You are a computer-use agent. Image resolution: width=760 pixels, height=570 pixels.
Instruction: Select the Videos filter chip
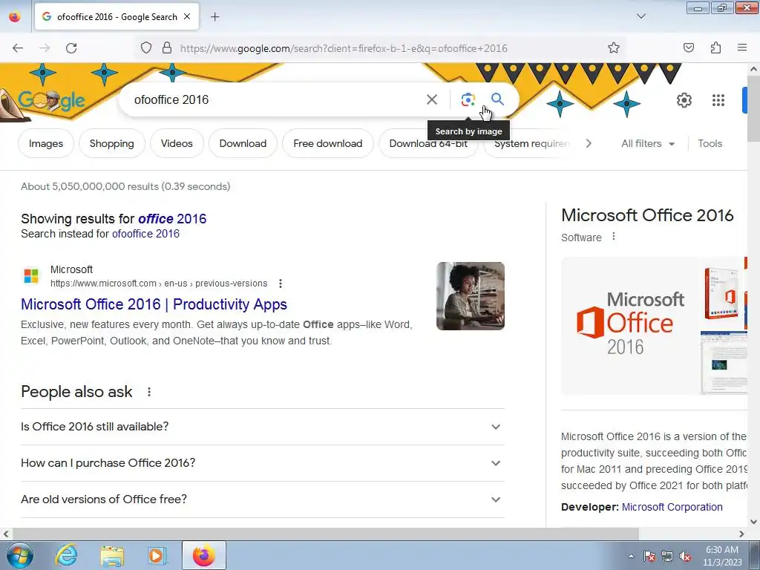[x=177, y=143]
